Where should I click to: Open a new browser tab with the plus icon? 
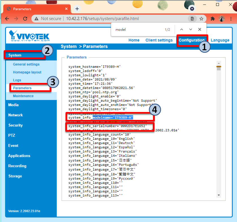coord(77,8)
